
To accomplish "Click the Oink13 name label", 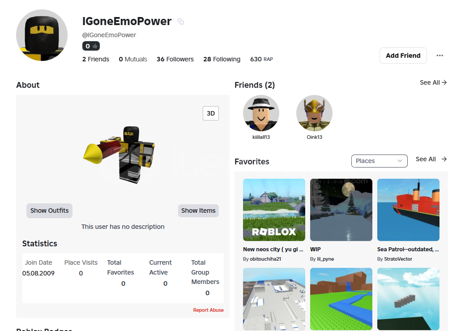I will 314,137.
